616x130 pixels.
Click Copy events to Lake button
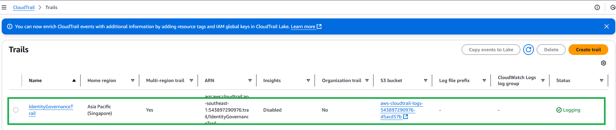tap(491, 50)
